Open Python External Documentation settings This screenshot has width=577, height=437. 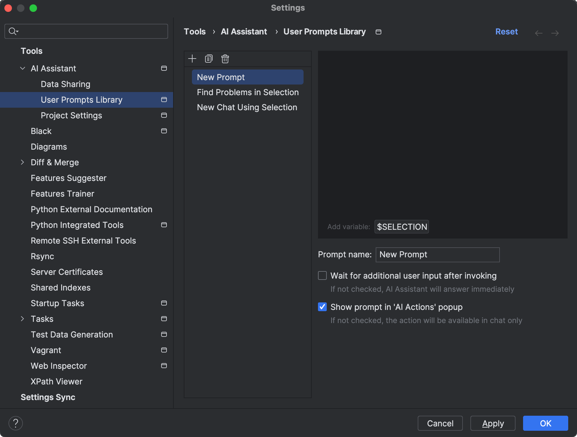92,209
